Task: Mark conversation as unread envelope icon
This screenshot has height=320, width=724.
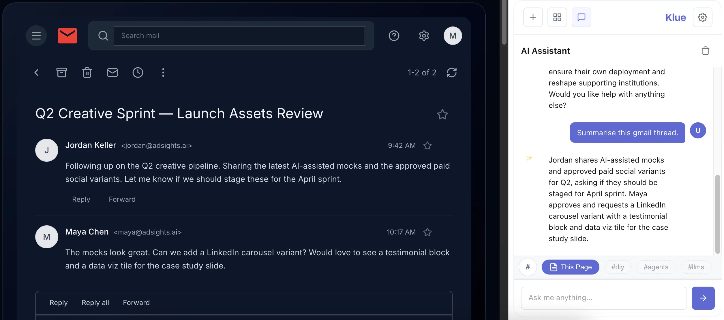Action: [x=112, y=73]
